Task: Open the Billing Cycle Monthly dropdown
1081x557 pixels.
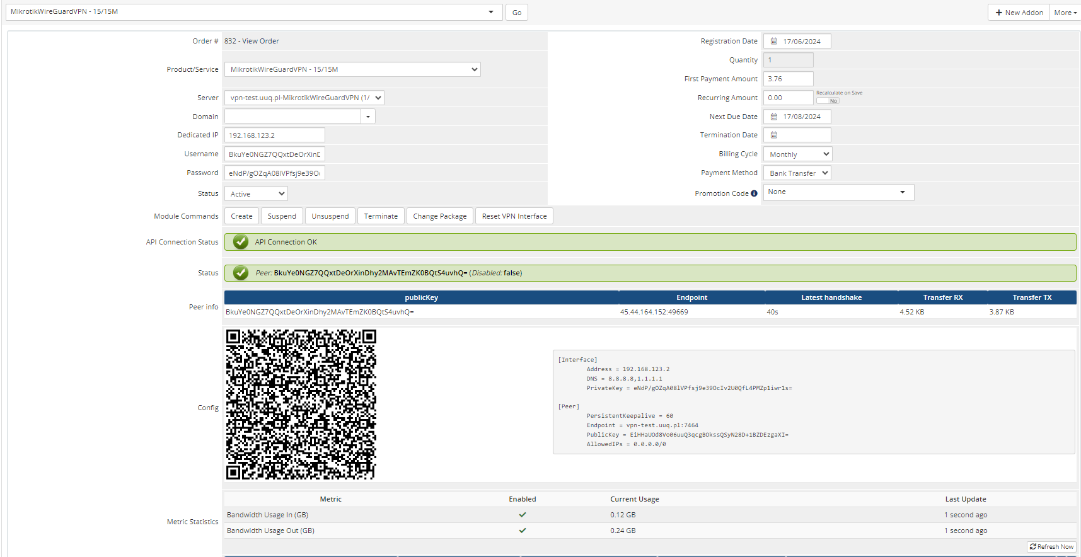Action: (x=798, y=154)
